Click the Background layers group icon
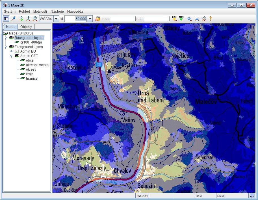 [x=11, y=38]
